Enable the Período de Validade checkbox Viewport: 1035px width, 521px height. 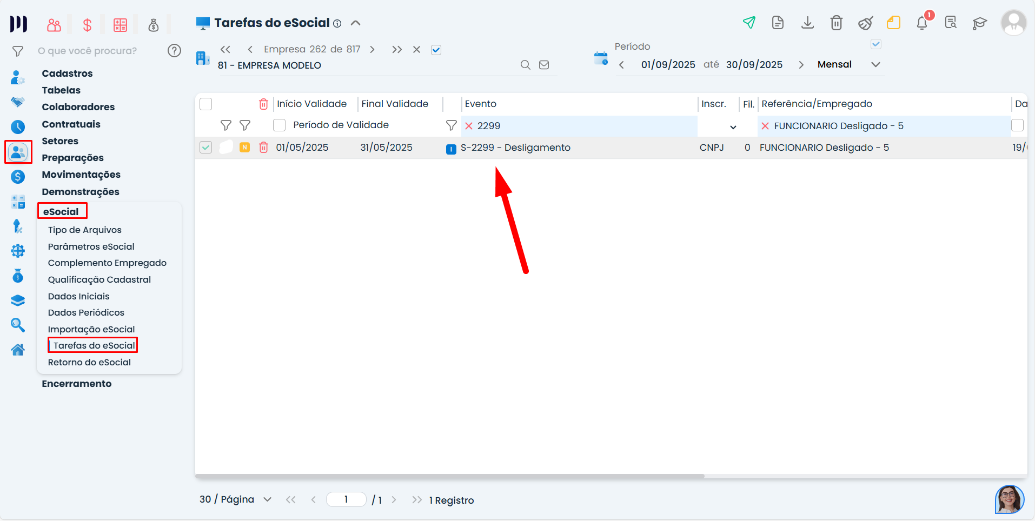[280, 125]
